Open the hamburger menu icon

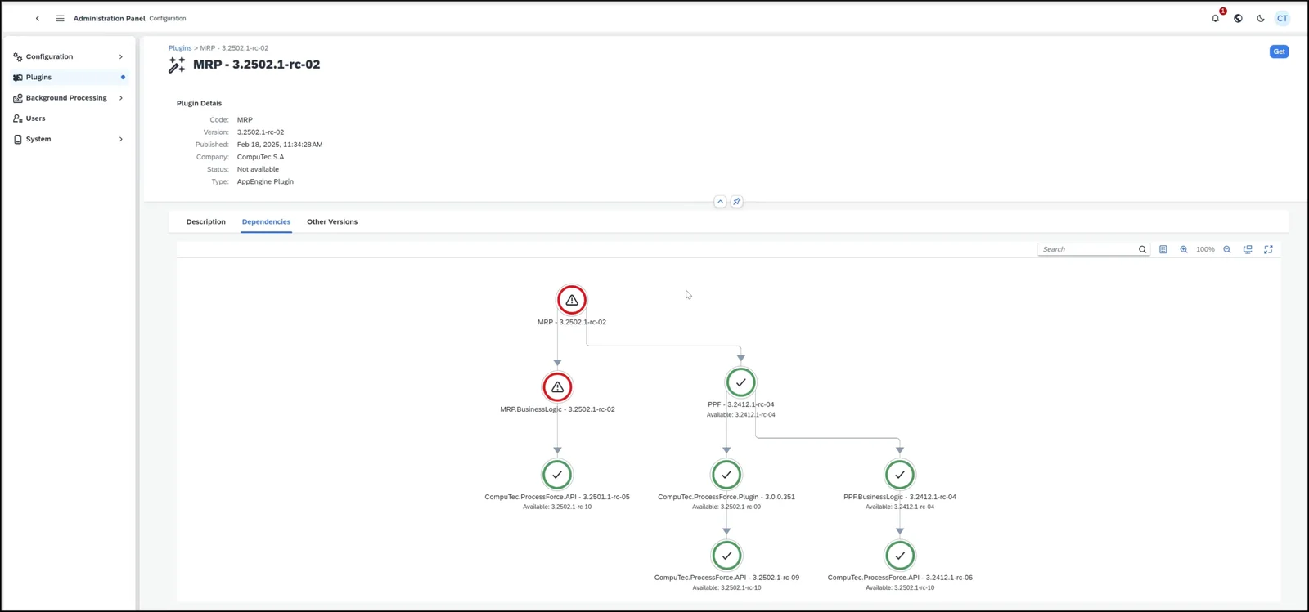[x=60, y=18]
